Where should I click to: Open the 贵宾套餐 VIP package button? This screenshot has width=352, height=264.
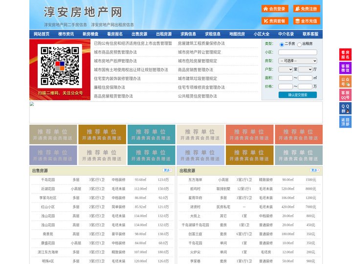point(275,21)
